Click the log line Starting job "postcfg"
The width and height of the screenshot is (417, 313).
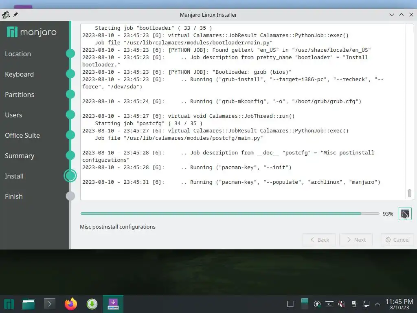149,123
